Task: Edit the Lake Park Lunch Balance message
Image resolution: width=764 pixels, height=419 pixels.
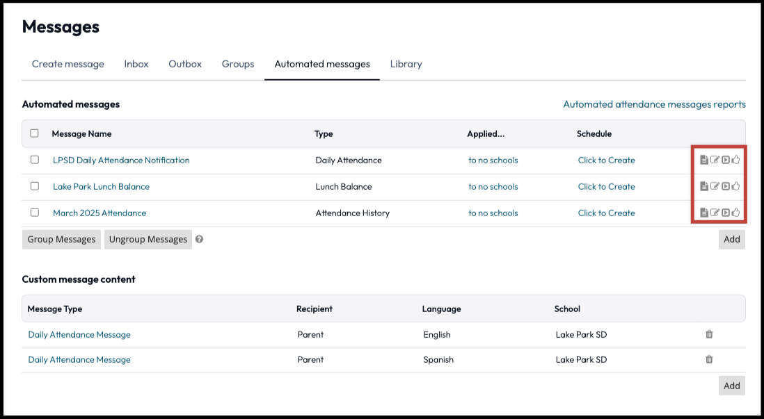Action: [x=715, y=186]
